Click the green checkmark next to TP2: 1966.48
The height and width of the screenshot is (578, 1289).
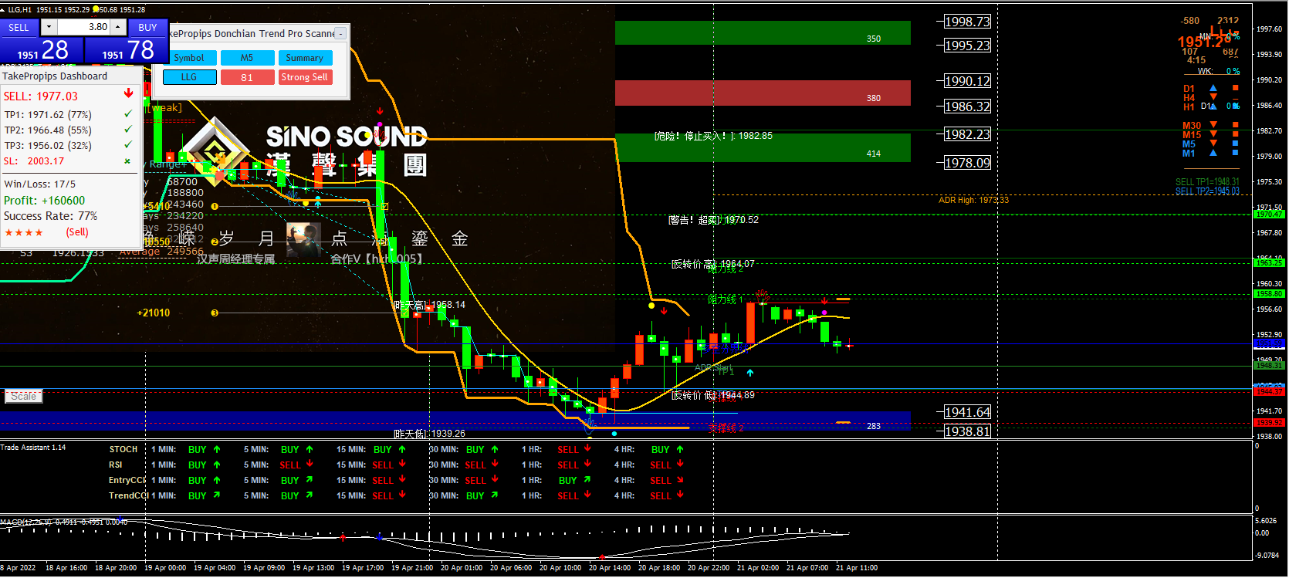click(x=128, y=129)
